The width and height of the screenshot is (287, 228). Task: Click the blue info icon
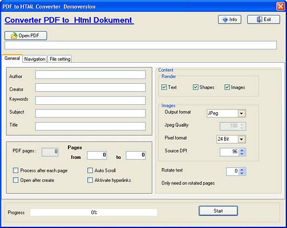coord(225,19)
